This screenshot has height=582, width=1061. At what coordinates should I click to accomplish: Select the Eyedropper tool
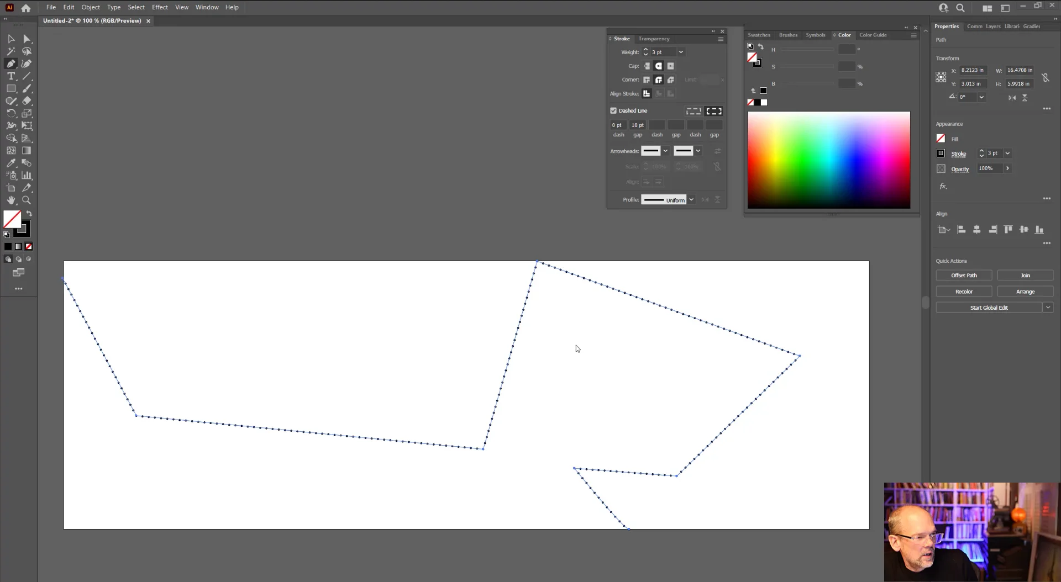point(11,163)
